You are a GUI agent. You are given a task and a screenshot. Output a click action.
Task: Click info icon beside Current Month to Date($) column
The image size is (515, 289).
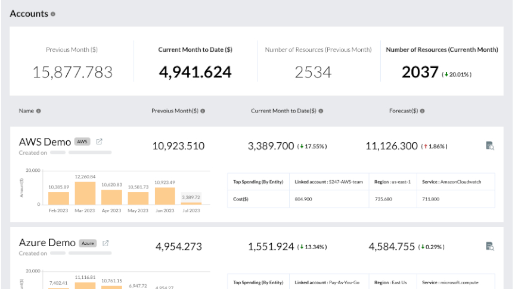321,111
